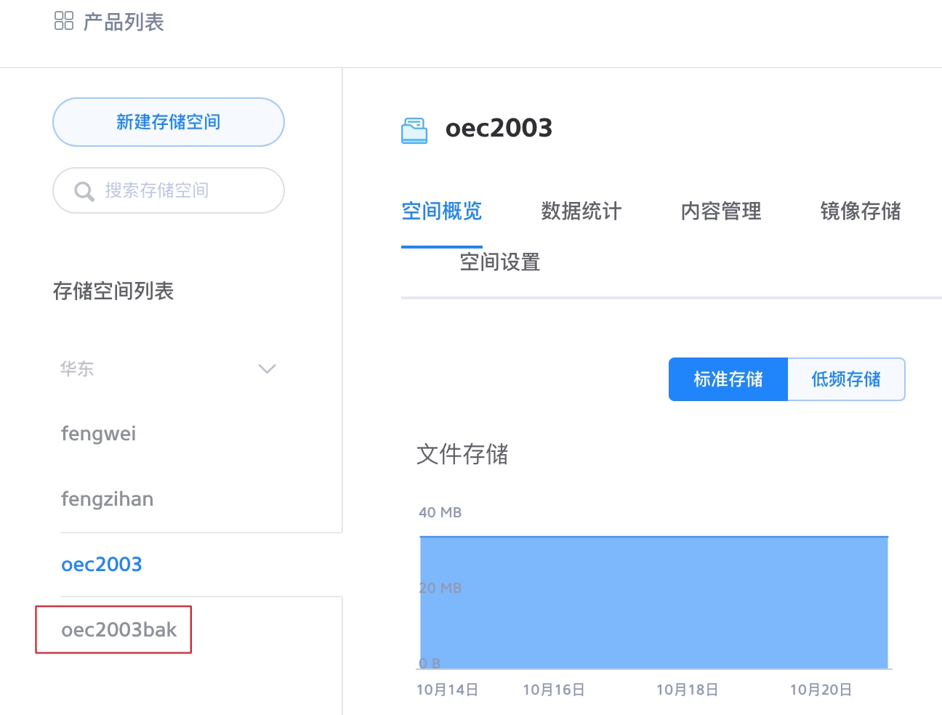Click the magnifier search icon
Screen dimensions: 942x715
(84, 191)
